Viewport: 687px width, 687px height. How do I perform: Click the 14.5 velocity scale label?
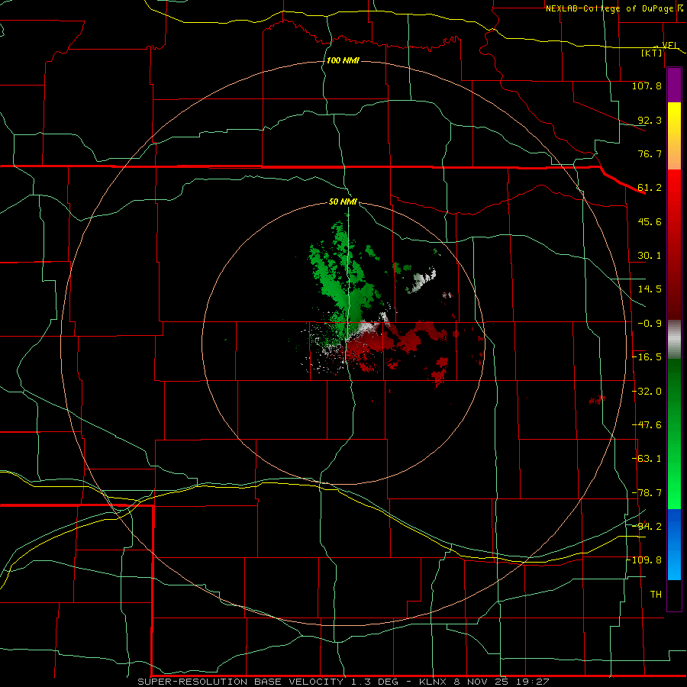point(650,289)
